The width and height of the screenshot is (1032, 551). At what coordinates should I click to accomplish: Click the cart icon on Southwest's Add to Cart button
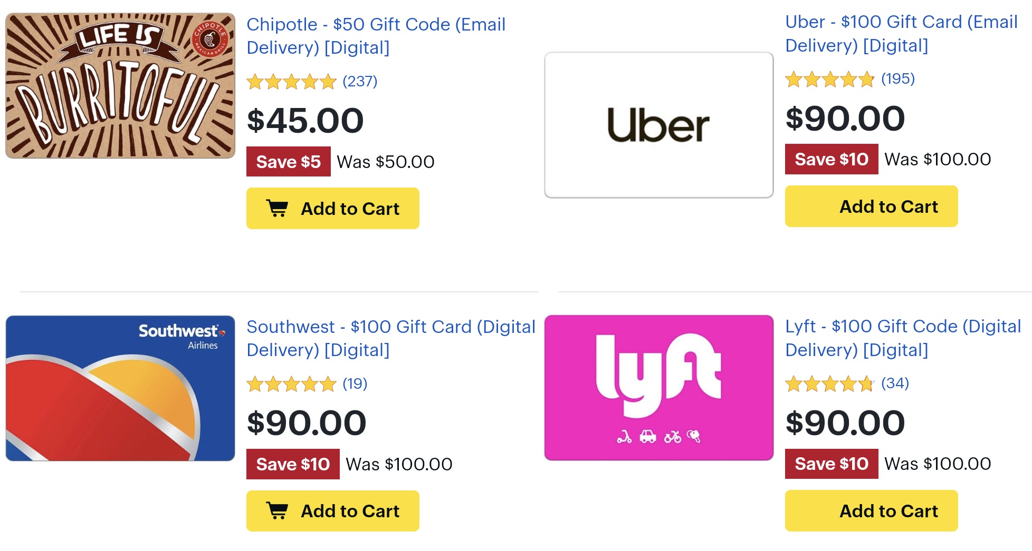point(278,510)
